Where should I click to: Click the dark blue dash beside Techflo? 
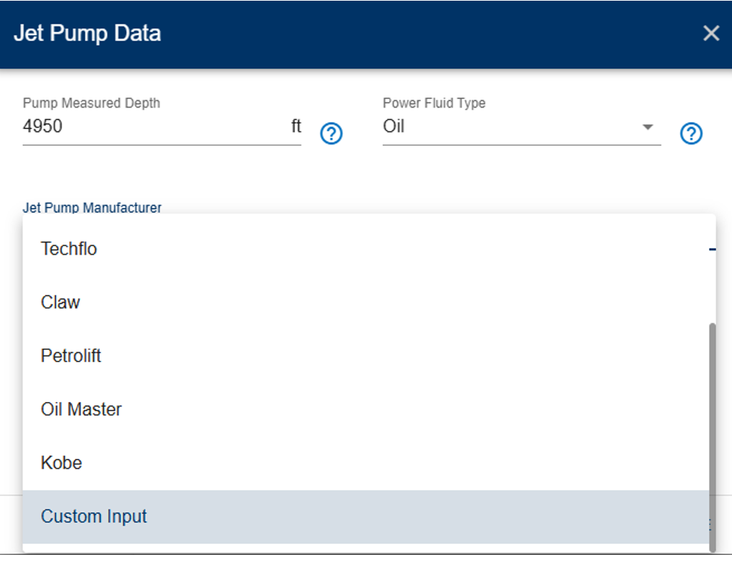click(x=712, y=250)
